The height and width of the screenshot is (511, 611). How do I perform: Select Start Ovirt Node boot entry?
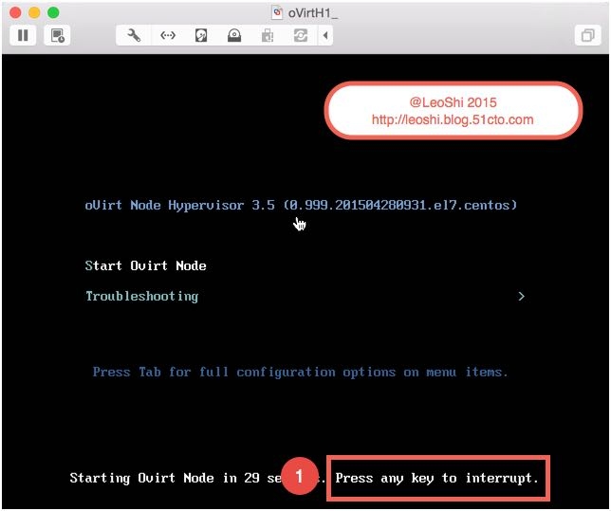tap(145, 265)
